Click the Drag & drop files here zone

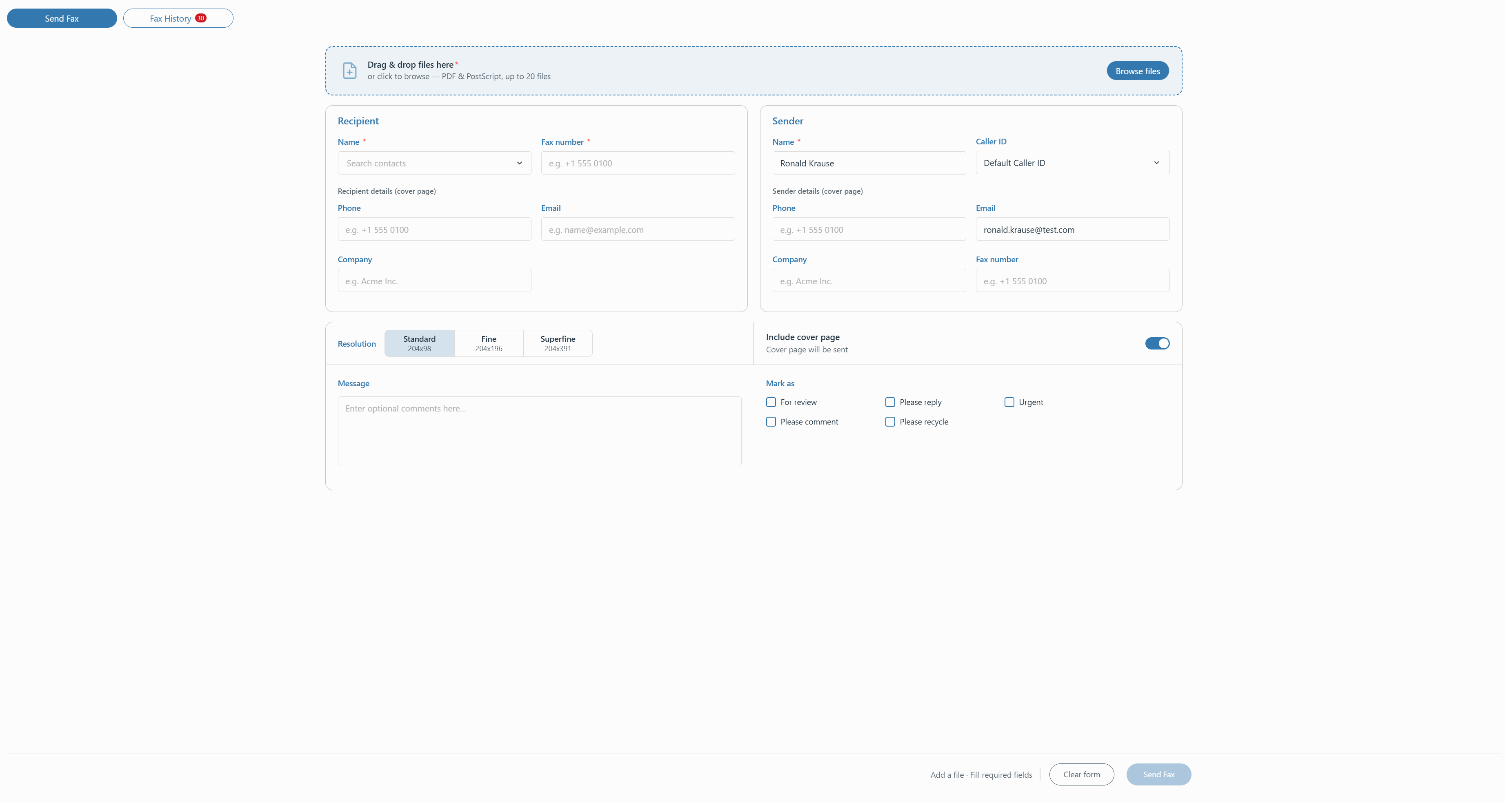pyautogui.click(x=754, y=71)
